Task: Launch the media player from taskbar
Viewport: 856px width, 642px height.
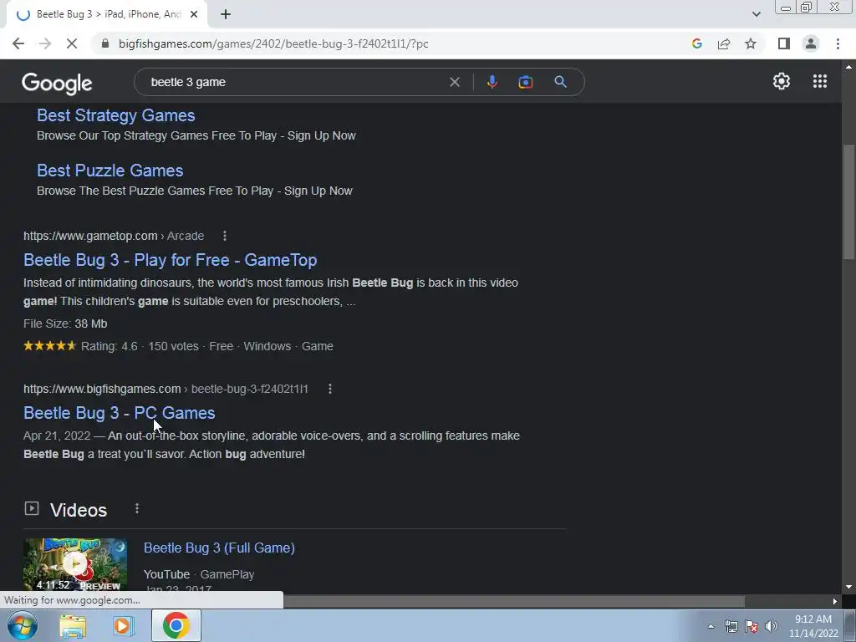Action: (124, 626)
